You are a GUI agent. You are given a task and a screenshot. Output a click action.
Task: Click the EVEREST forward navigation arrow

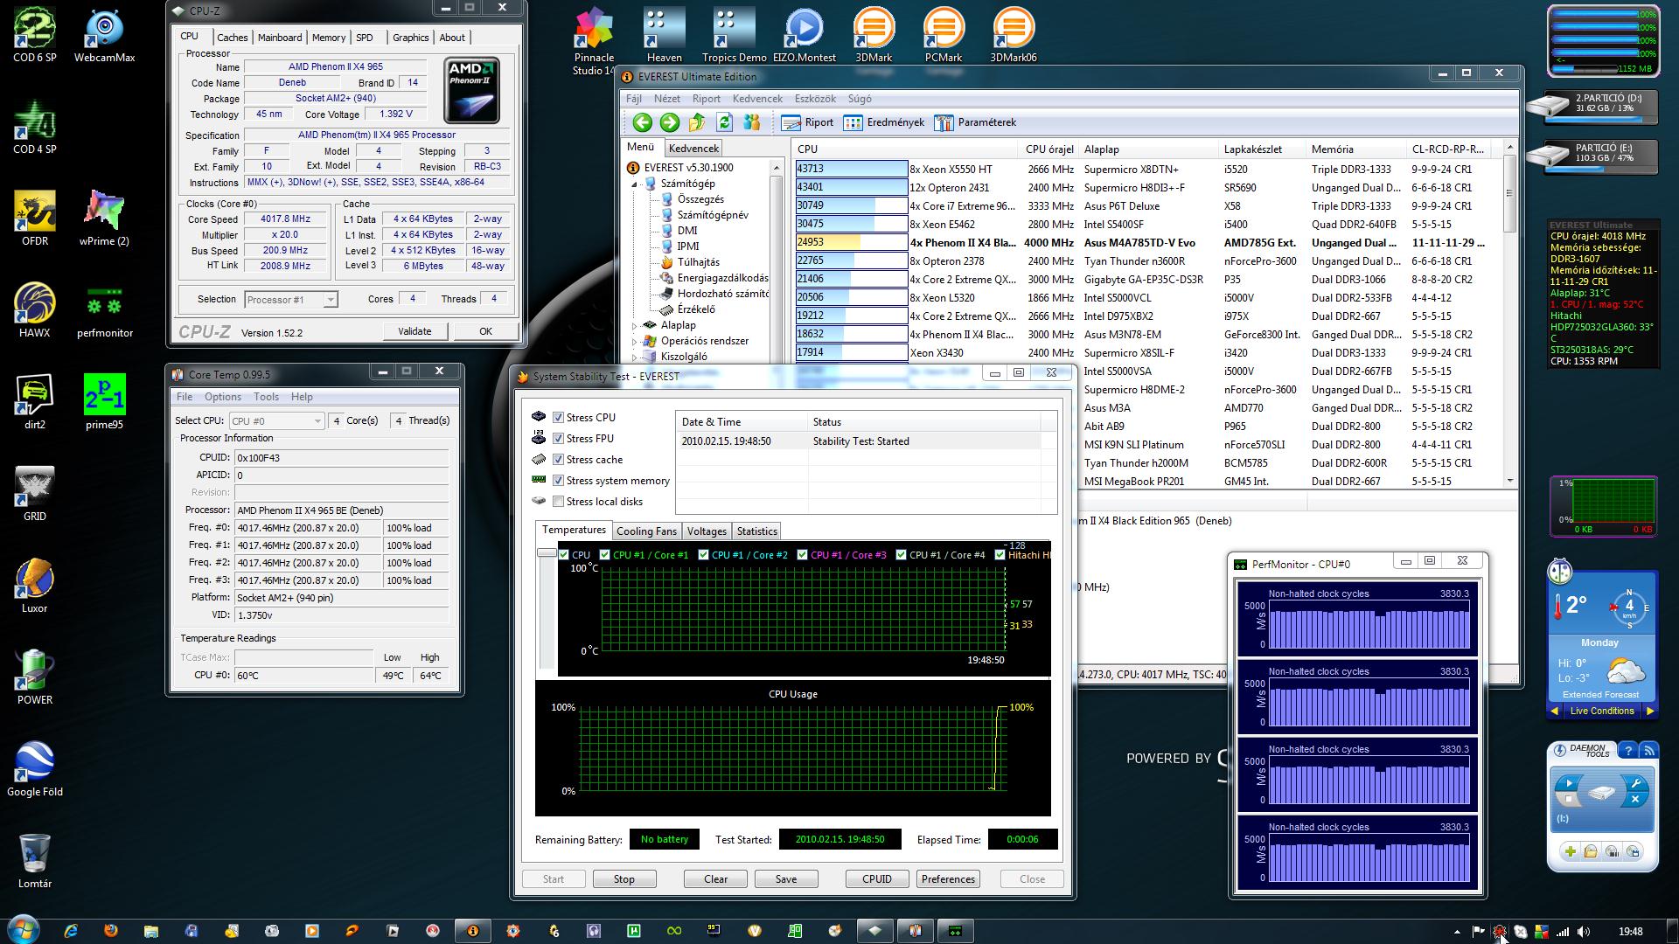click(x=670, y=122)
